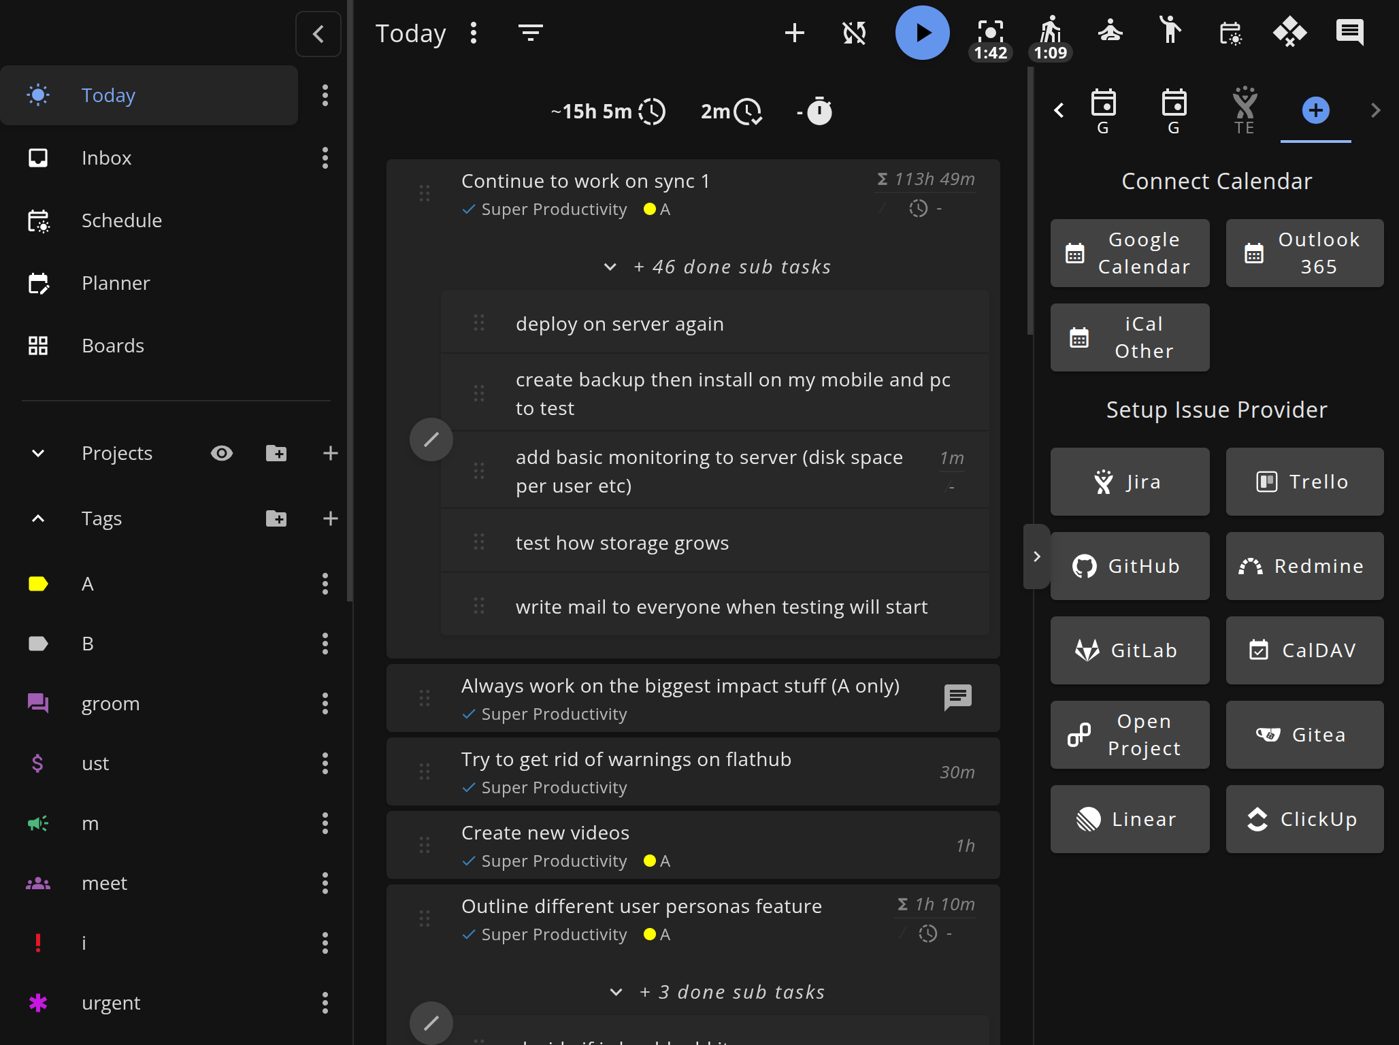
Task: Expand the 3 done sub tasks under user personas
Action: (616, 992)
